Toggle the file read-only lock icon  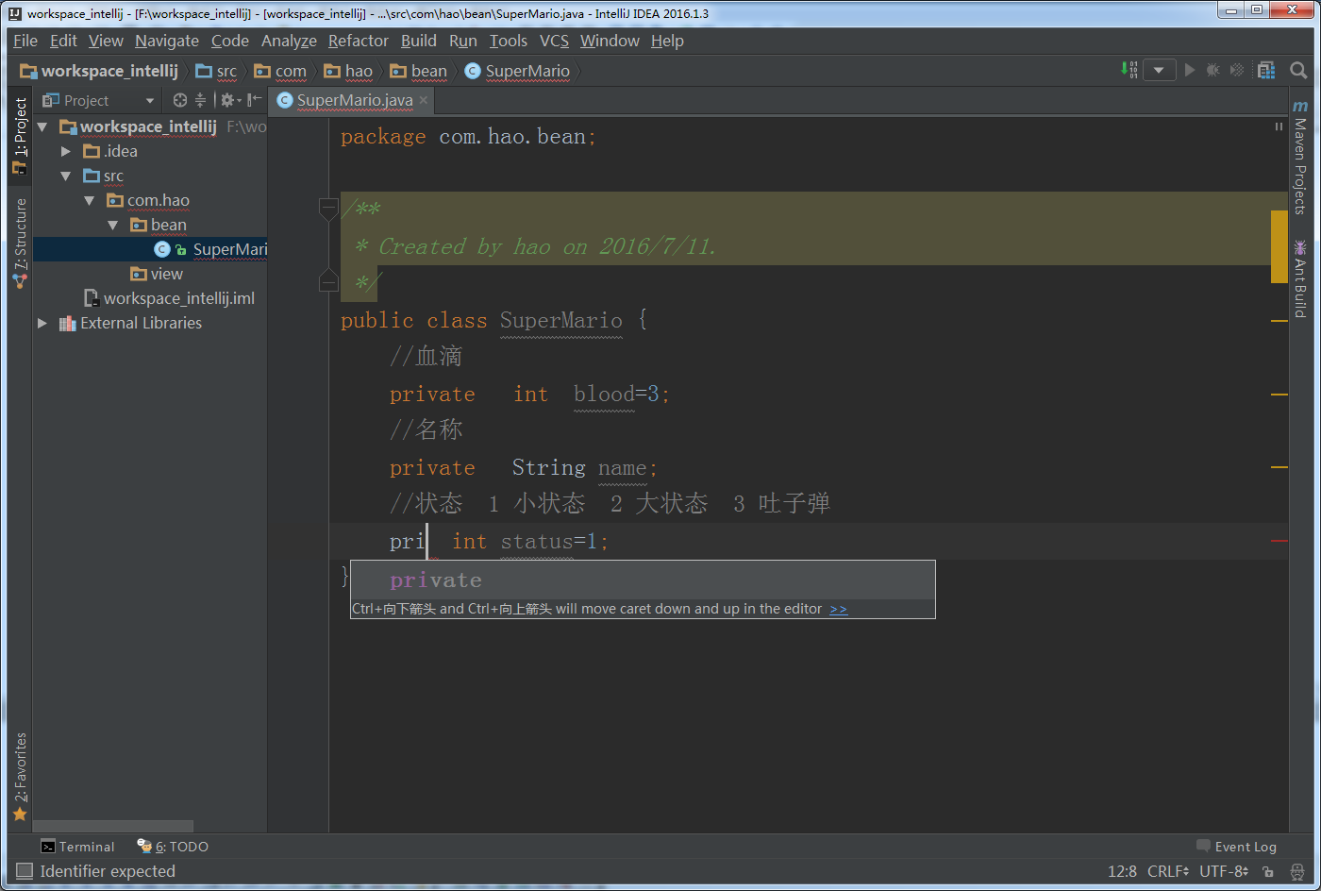(1268, 871)
